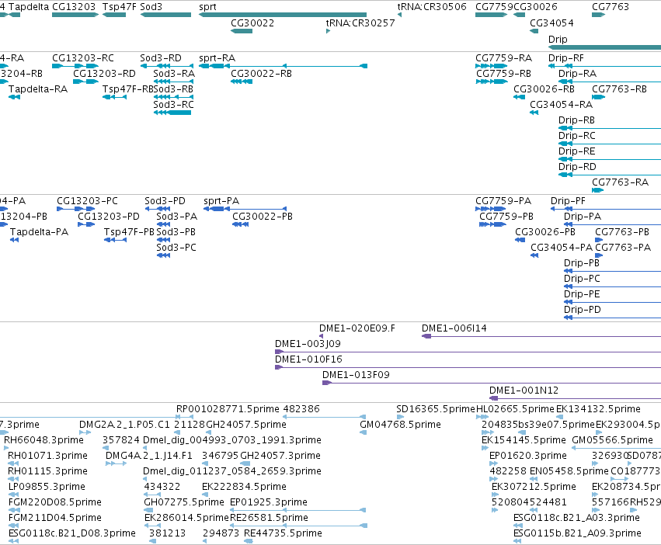The image size is (661, 545).
Task: Click the CG7763-RA transcript label
Action: pos(620,182)
